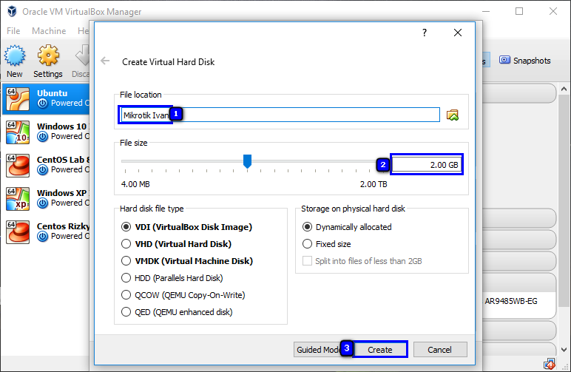Click the folder browse icon for file location
The image size is (571, 372).
[453, 115]
